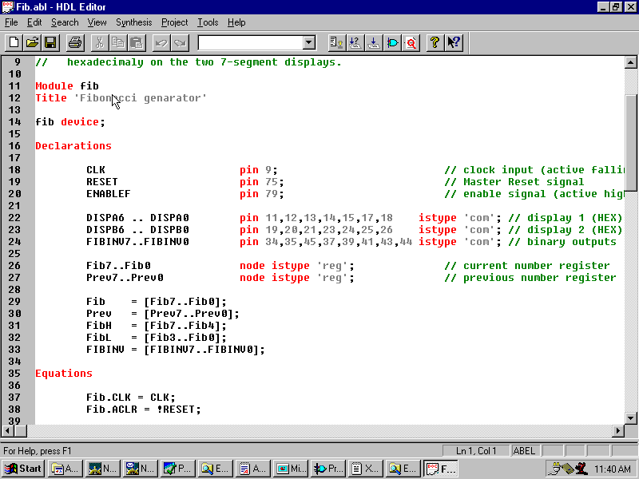
Task: Click the empty toolbar combo box field
Action: pos(249,42)
